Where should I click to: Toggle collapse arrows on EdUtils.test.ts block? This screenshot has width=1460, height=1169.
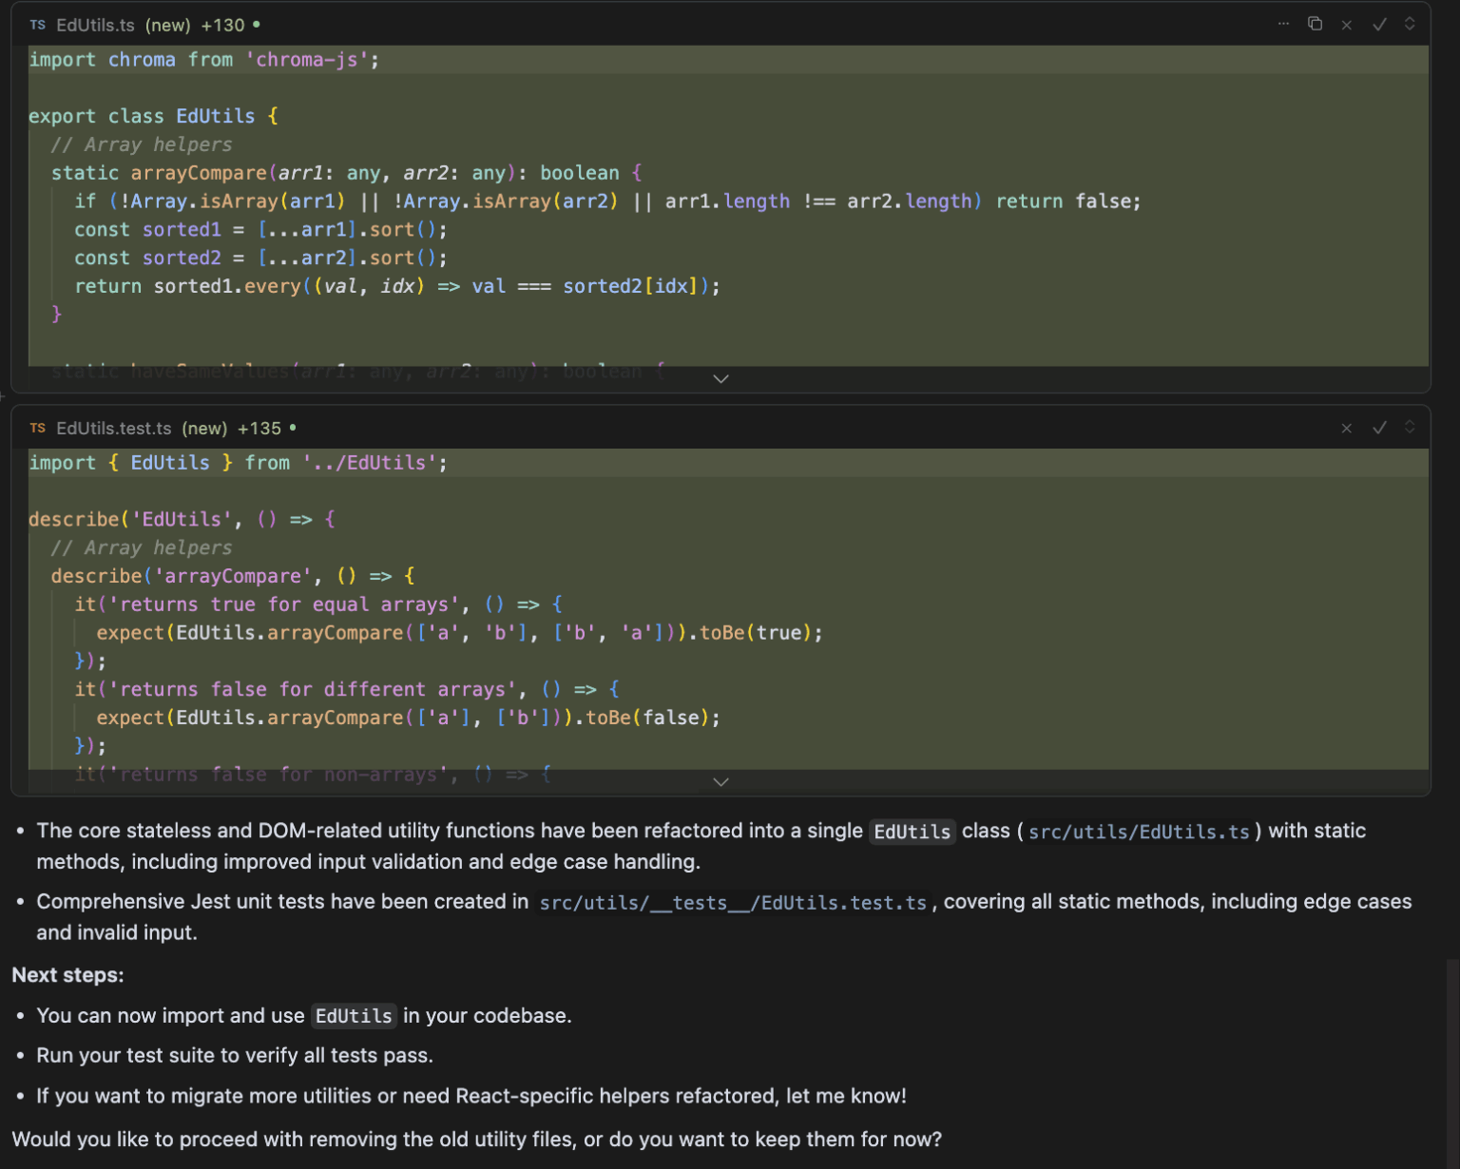click(1410, 428)
